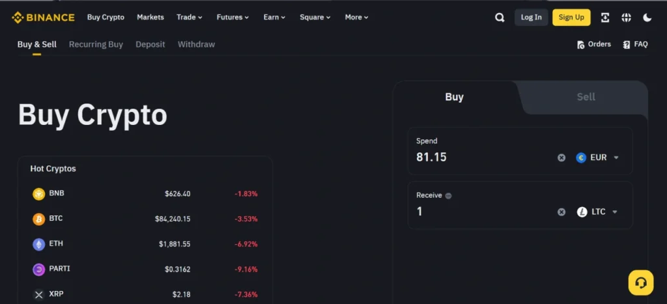The image size is (667, 304).
Task: Open the FAQ icon link
Action: click(x=635, y=44)
